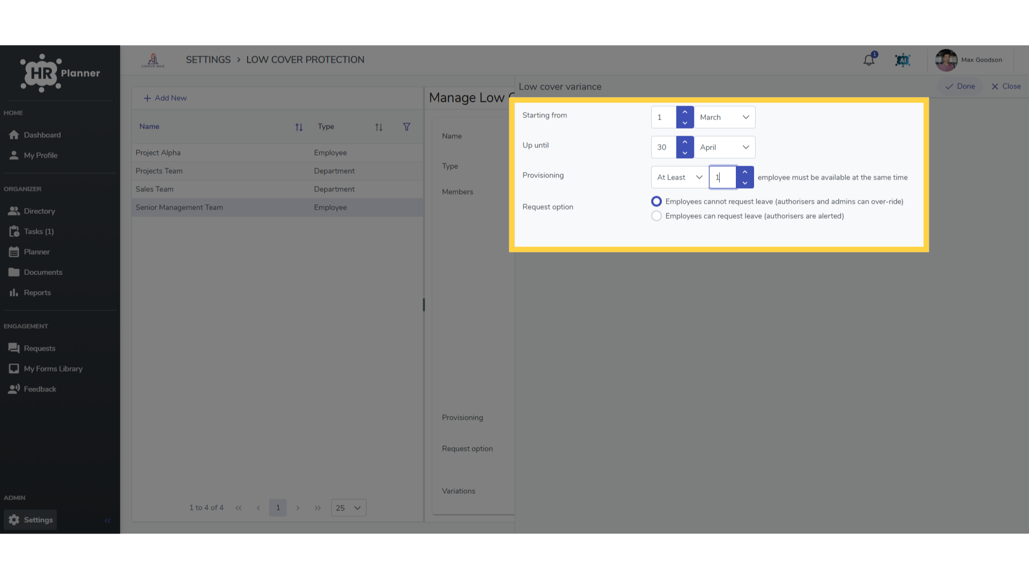1029x579 pixels.
Task: Click the provisioning employee count field
Action: (722, 177)
